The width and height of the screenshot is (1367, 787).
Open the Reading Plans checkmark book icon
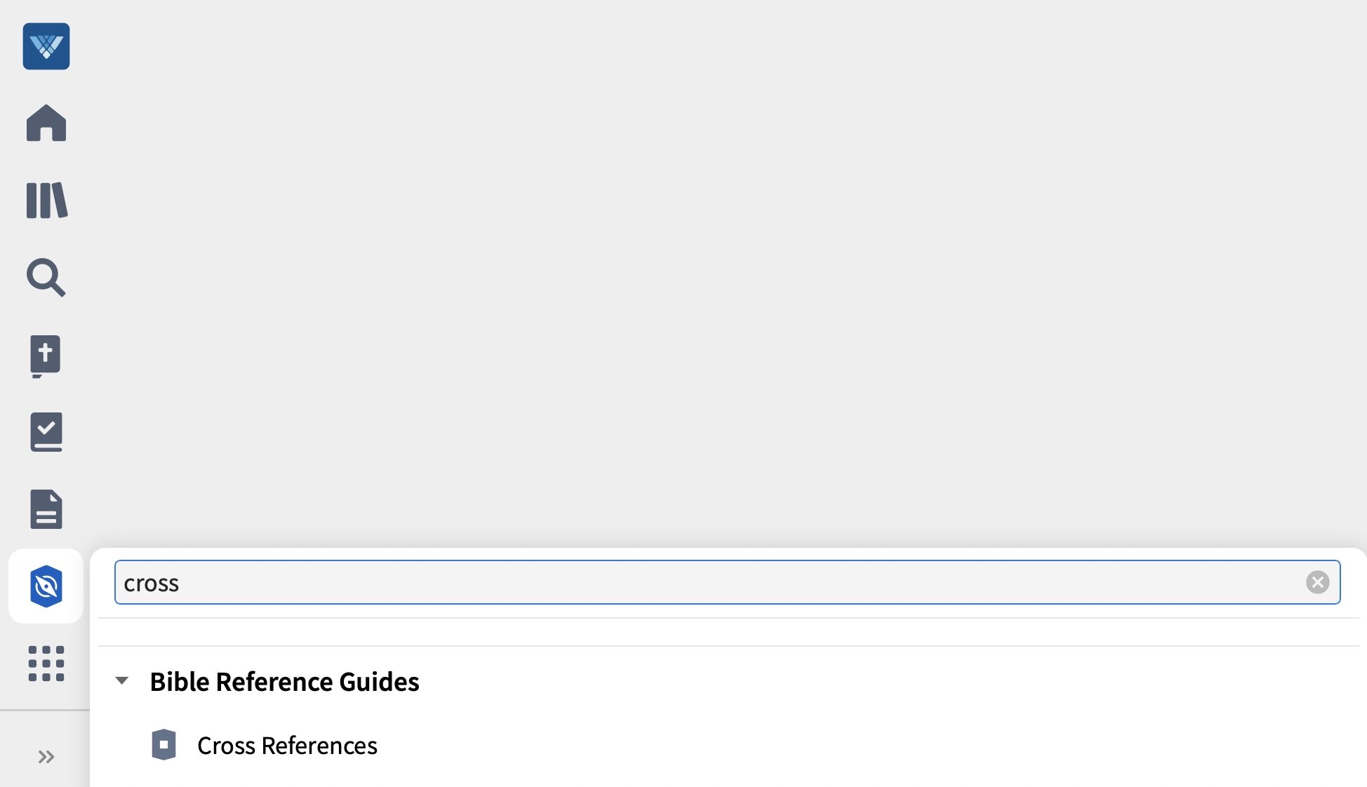(x=46, y=431)
